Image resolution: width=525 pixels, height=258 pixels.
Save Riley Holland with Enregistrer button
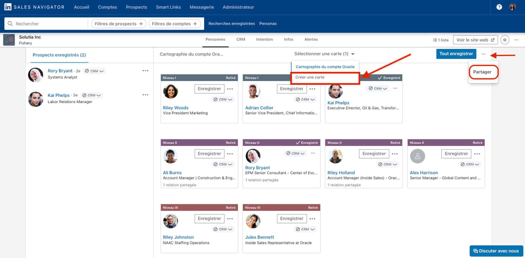[x=374, y=154]
